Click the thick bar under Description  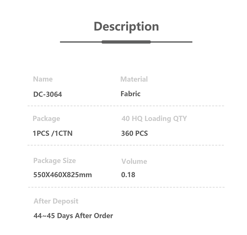pyautogui.click(x=126, y=42)
